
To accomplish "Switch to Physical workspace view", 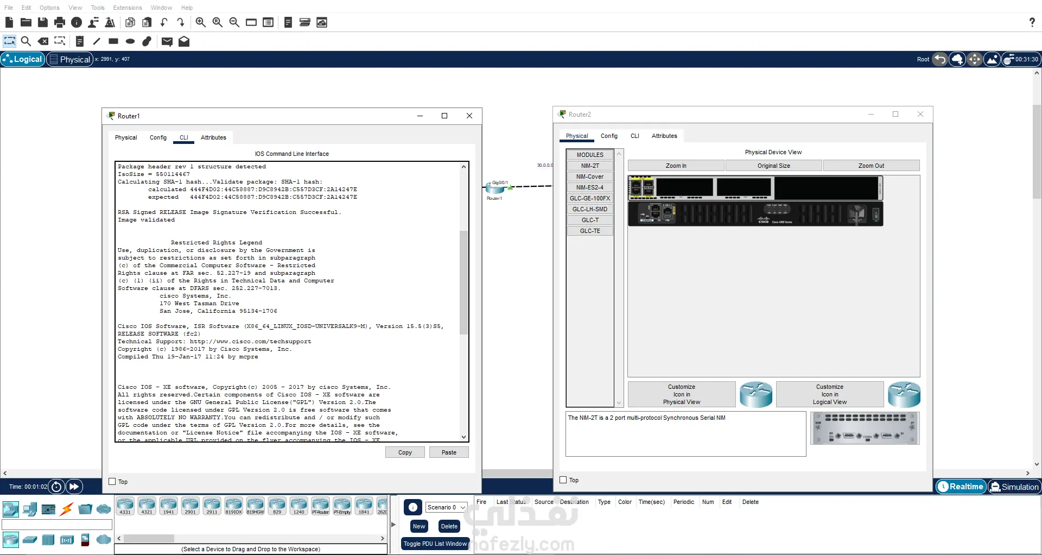I will [x=69, y=59].
